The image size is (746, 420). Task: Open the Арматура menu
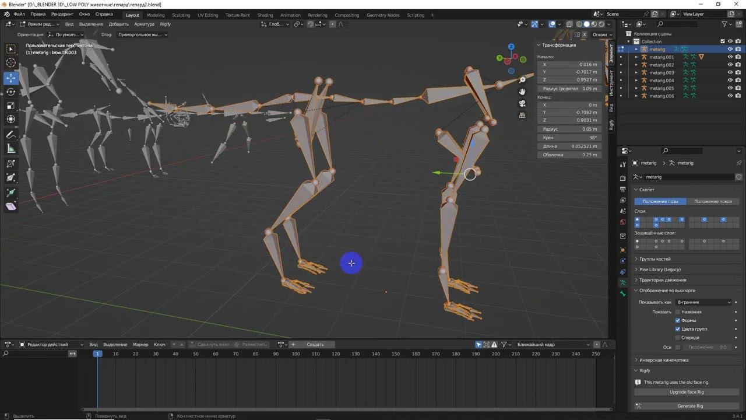coord(144,24)
